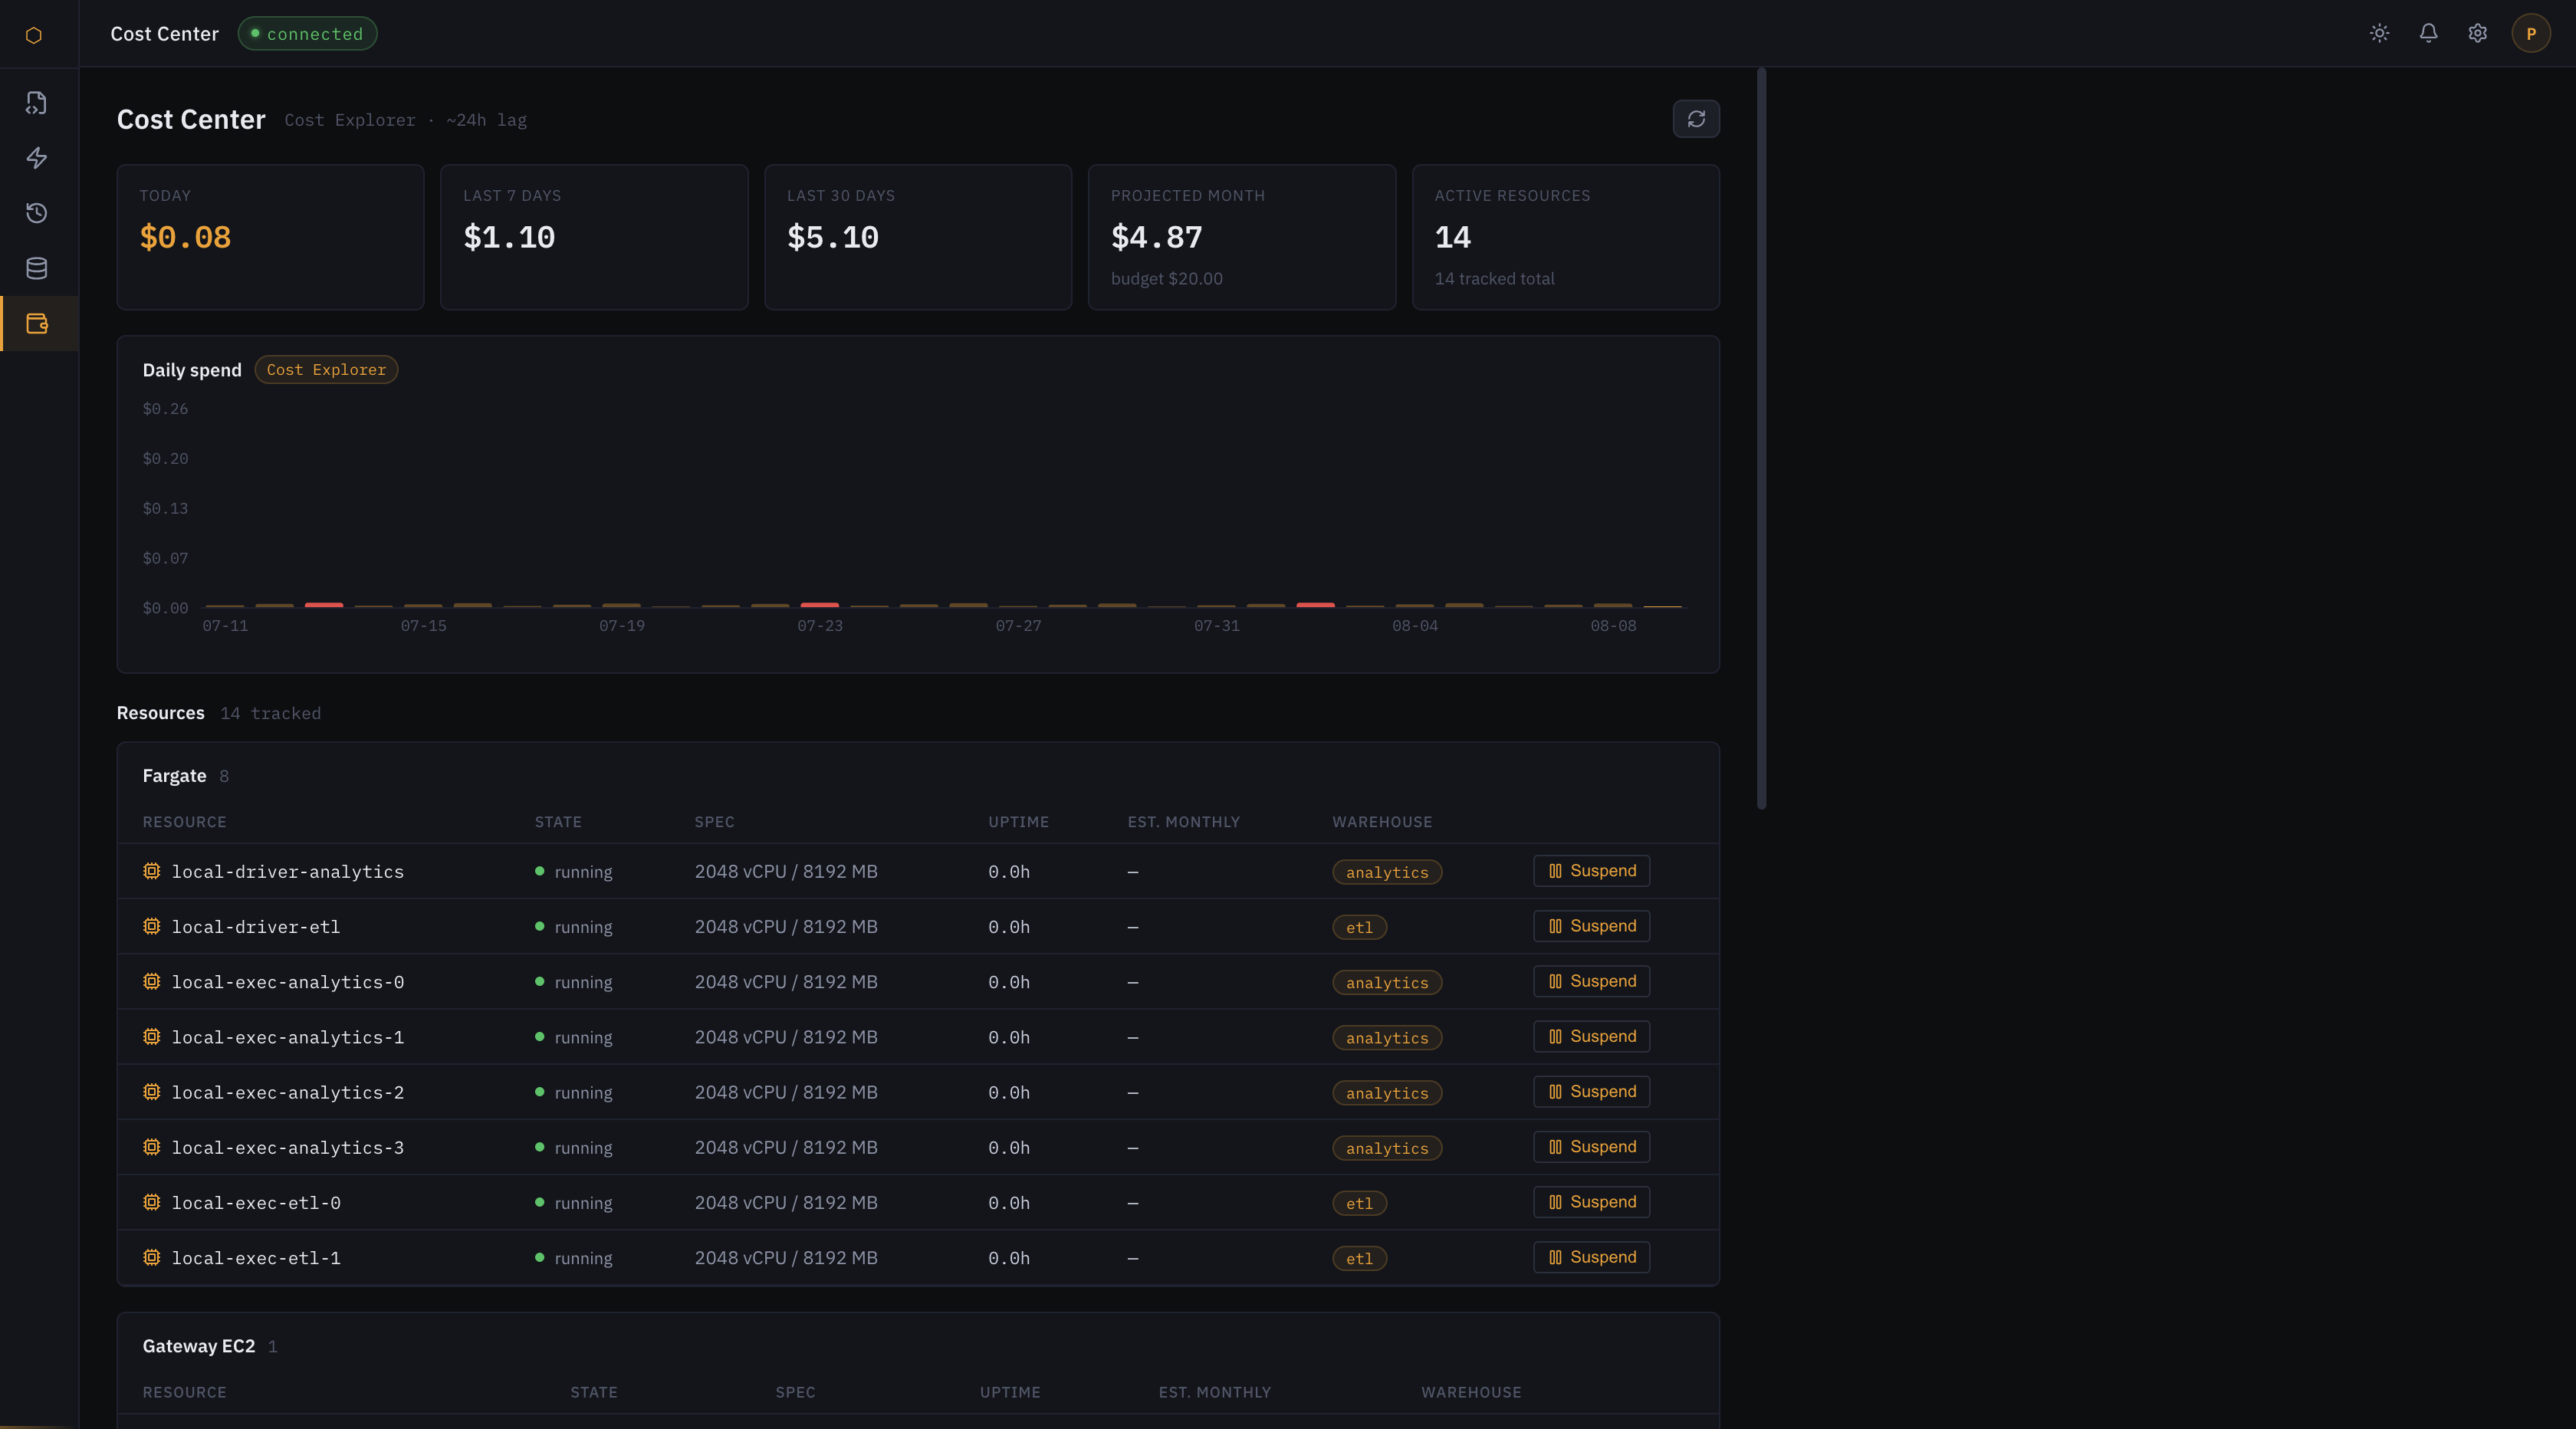Click the Fargate UPTIME column header
Viewport: 2576px width, 1429px height.
(x=1018, y=822)
